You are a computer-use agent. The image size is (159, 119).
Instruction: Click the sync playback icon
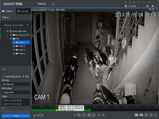click(x=74, y=115)
